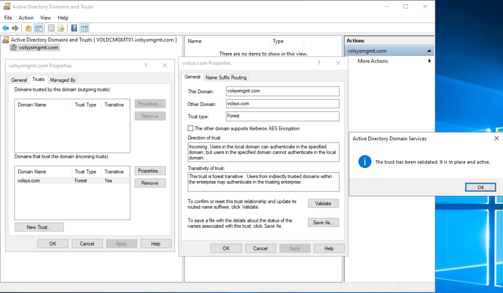Click the Forward arrow toolbar icon
503x293 pixels.
click(15, 28)
